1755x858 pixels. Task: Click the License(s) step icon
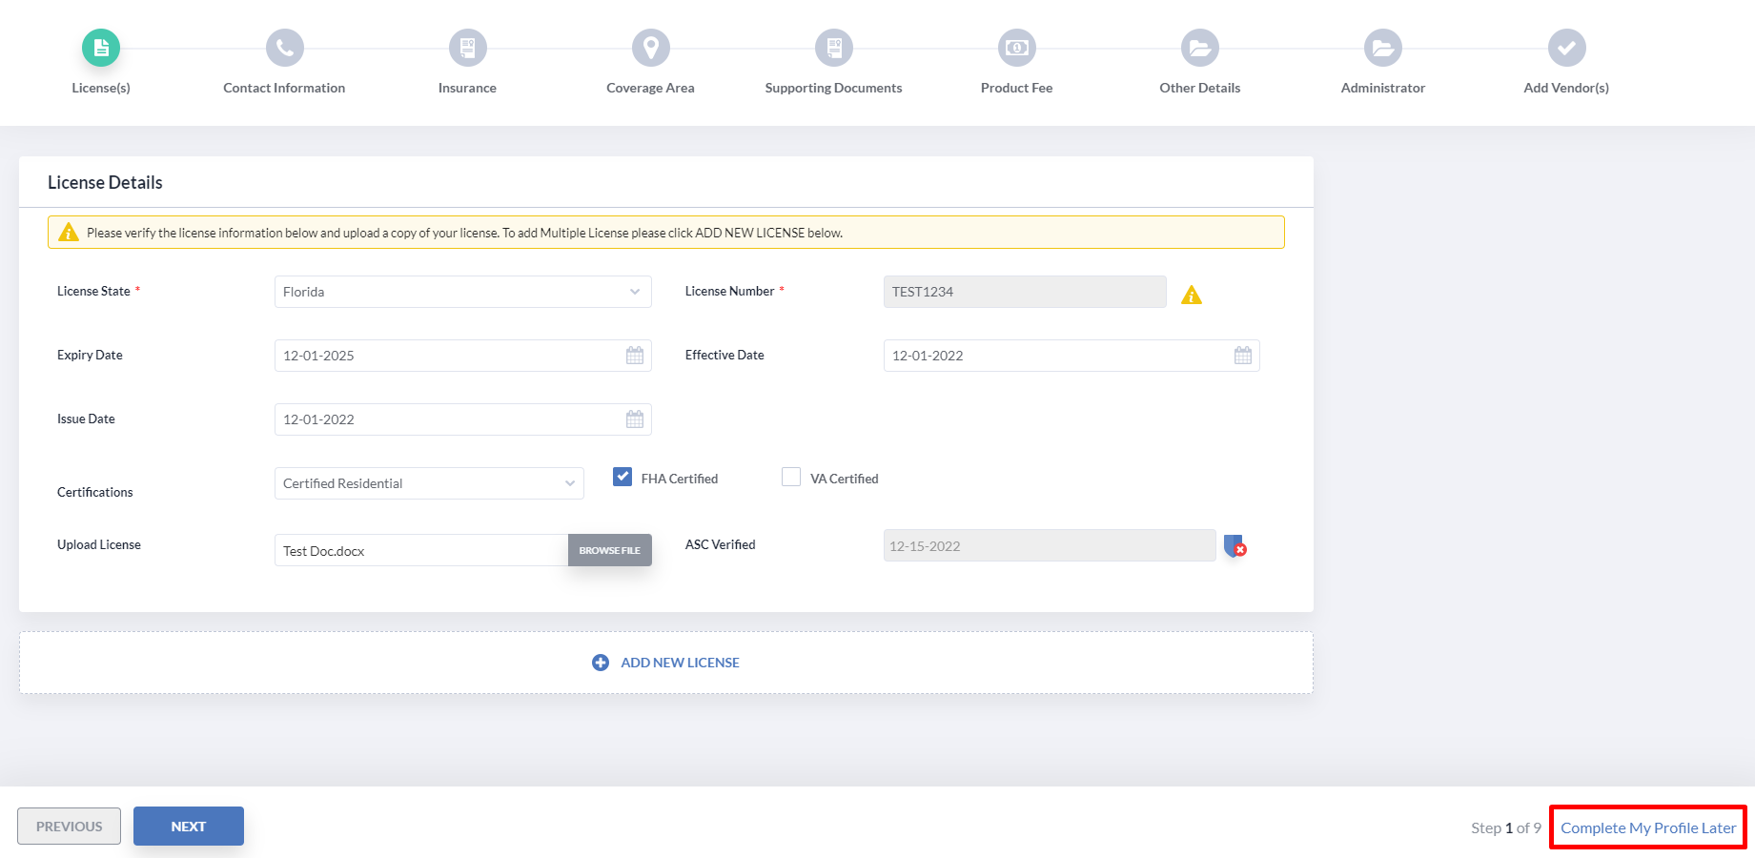[101, 47]
